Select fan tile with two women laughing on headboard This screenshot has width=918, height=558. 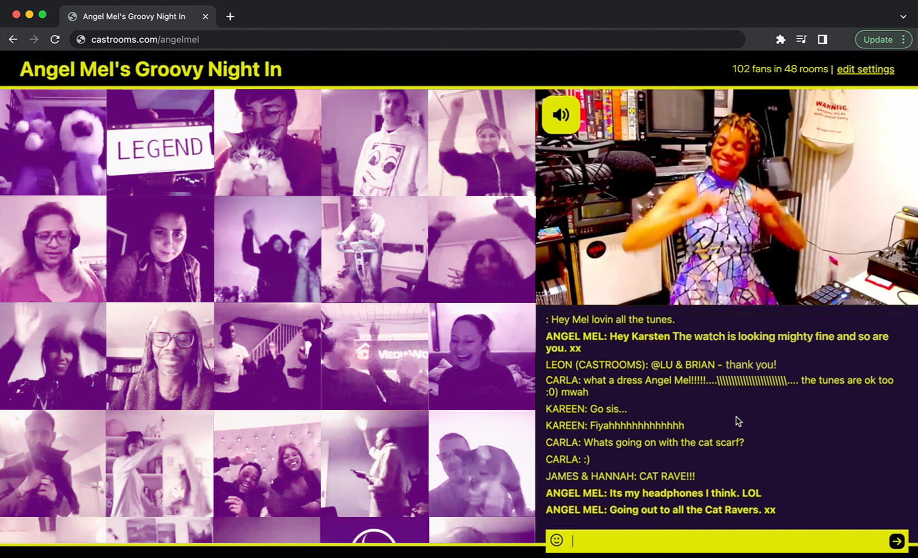(267, 464)
